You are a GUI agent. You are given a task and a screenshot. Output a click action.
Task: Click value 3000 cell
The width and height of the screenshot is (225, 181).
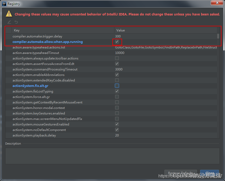point(119,69)
